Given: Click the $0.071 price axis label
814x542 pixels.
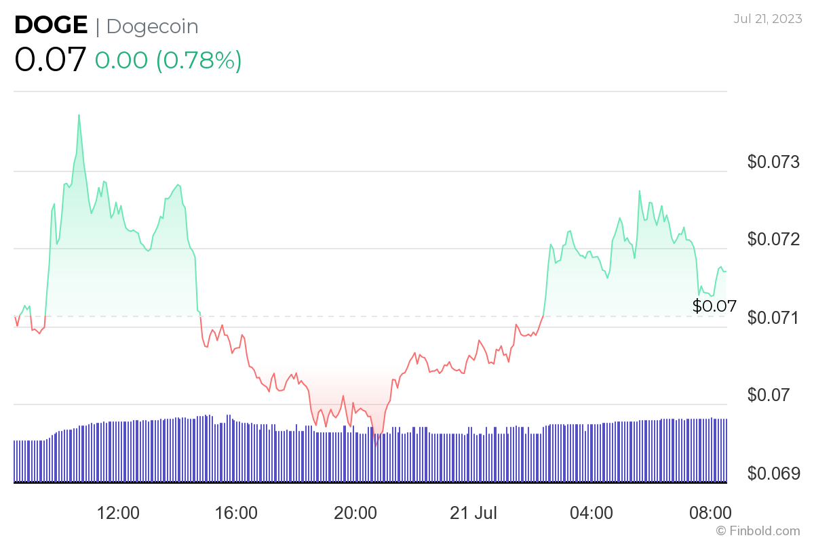Looking at the screenshot, I should [774, 318].
